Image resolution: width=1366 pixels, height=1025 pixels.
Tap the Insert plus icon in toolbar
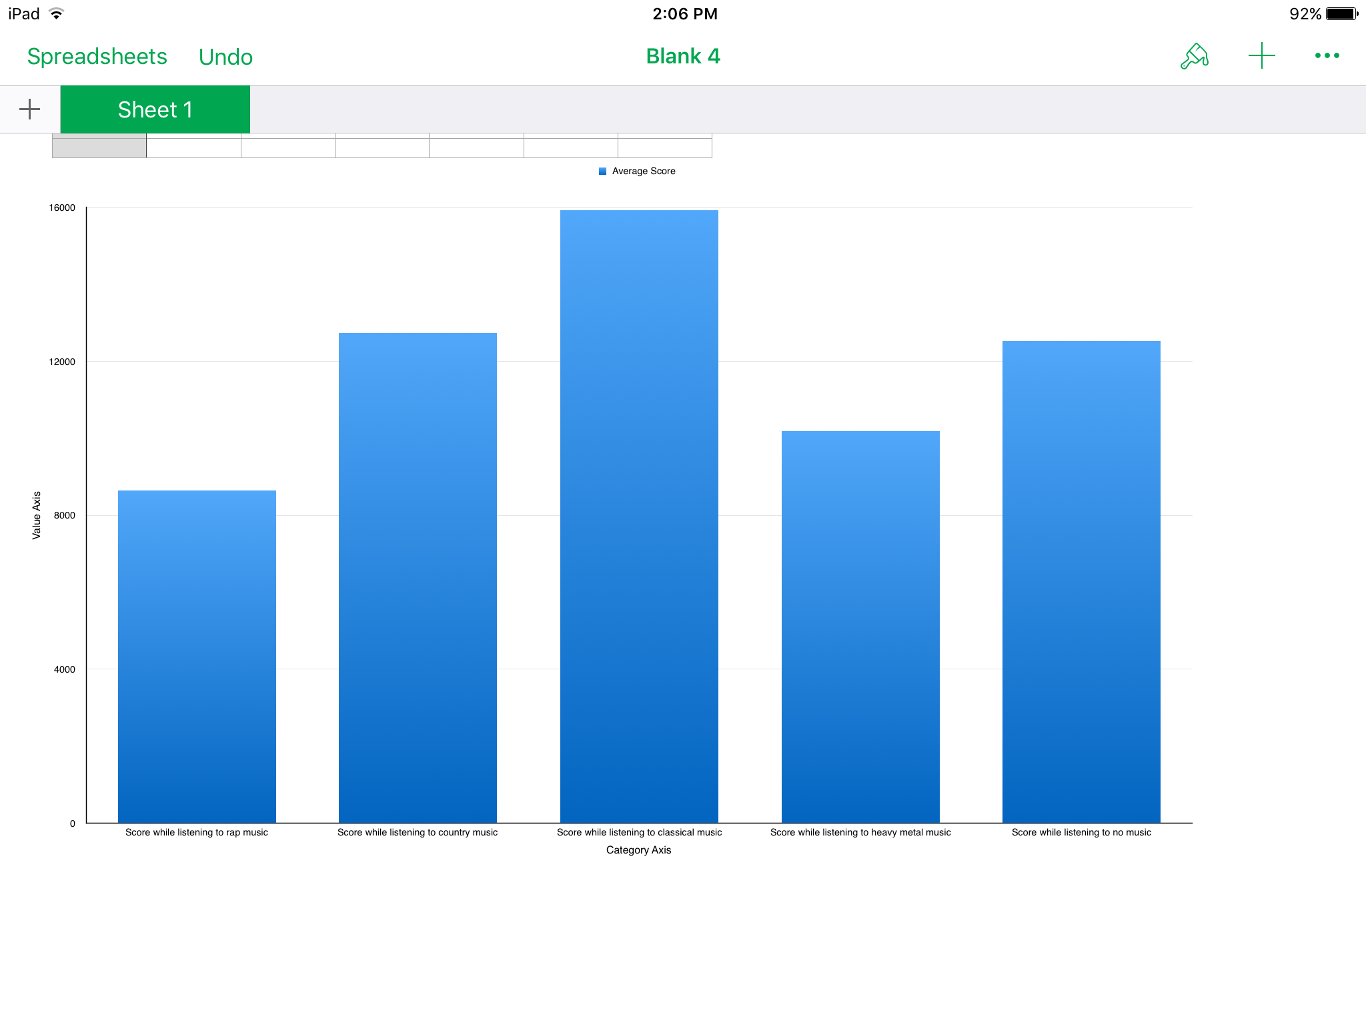click(x=1261, y=56)
